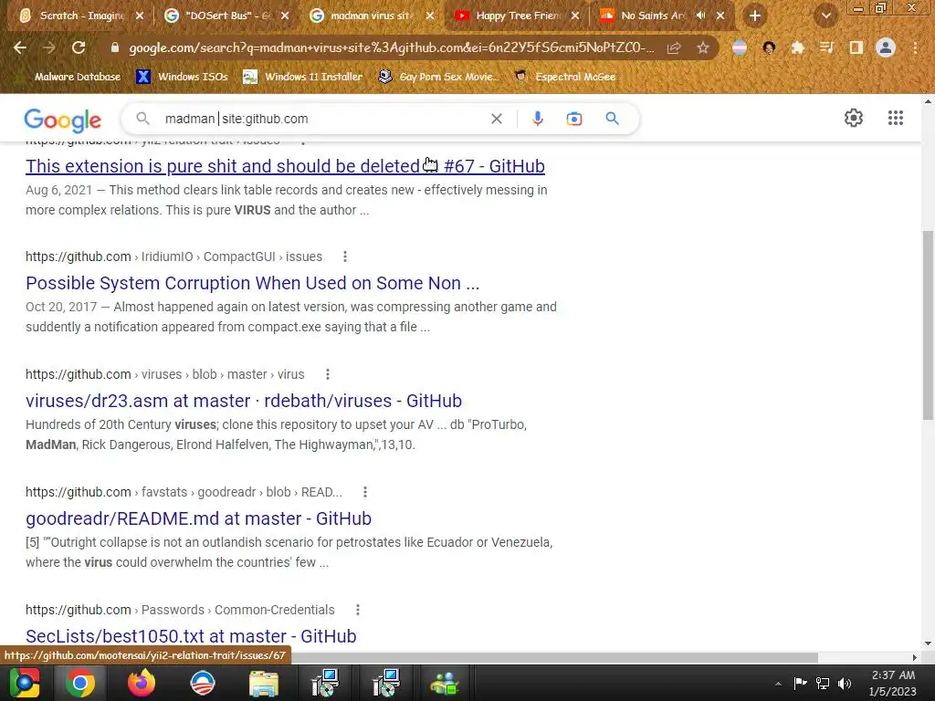This screenshot has width=935, height=701.
Task: Reload the current Google search page
Action: click(x=79, y=47)
